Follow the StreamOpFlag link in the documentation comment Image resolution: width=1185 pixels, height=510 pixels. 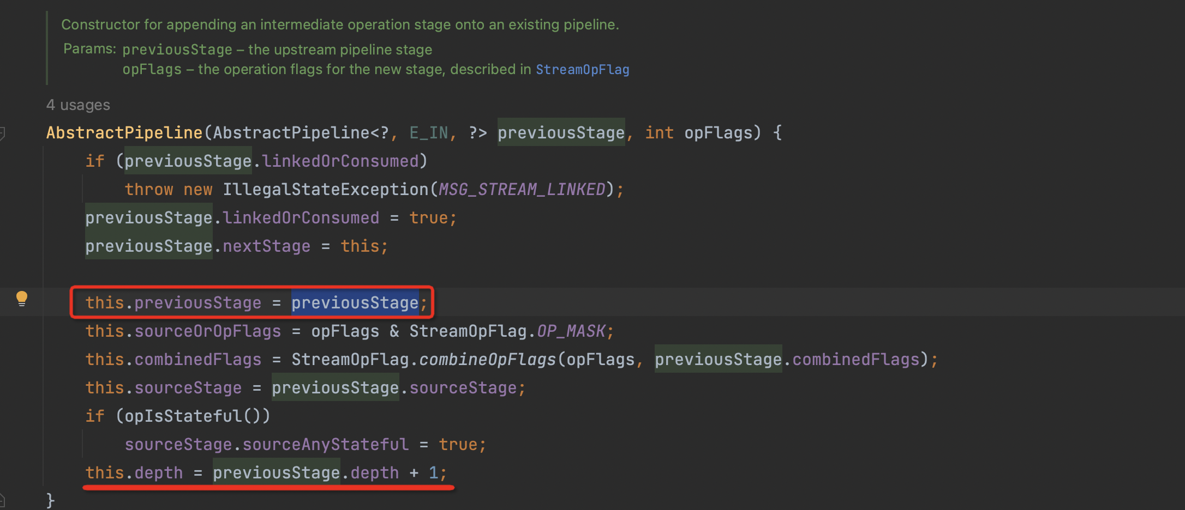pyautogui.click(x=582, y=70)
